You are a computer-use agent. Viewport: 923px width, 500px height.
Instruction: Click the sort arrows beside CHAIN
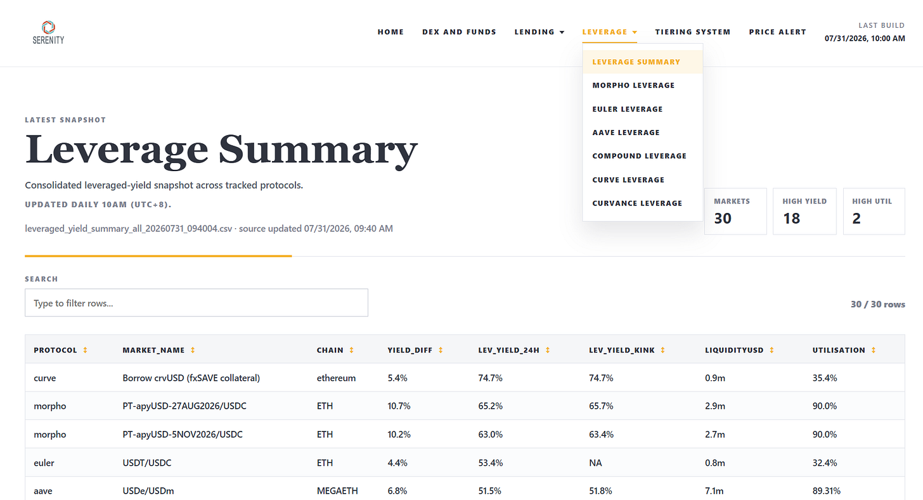point(351,350)
